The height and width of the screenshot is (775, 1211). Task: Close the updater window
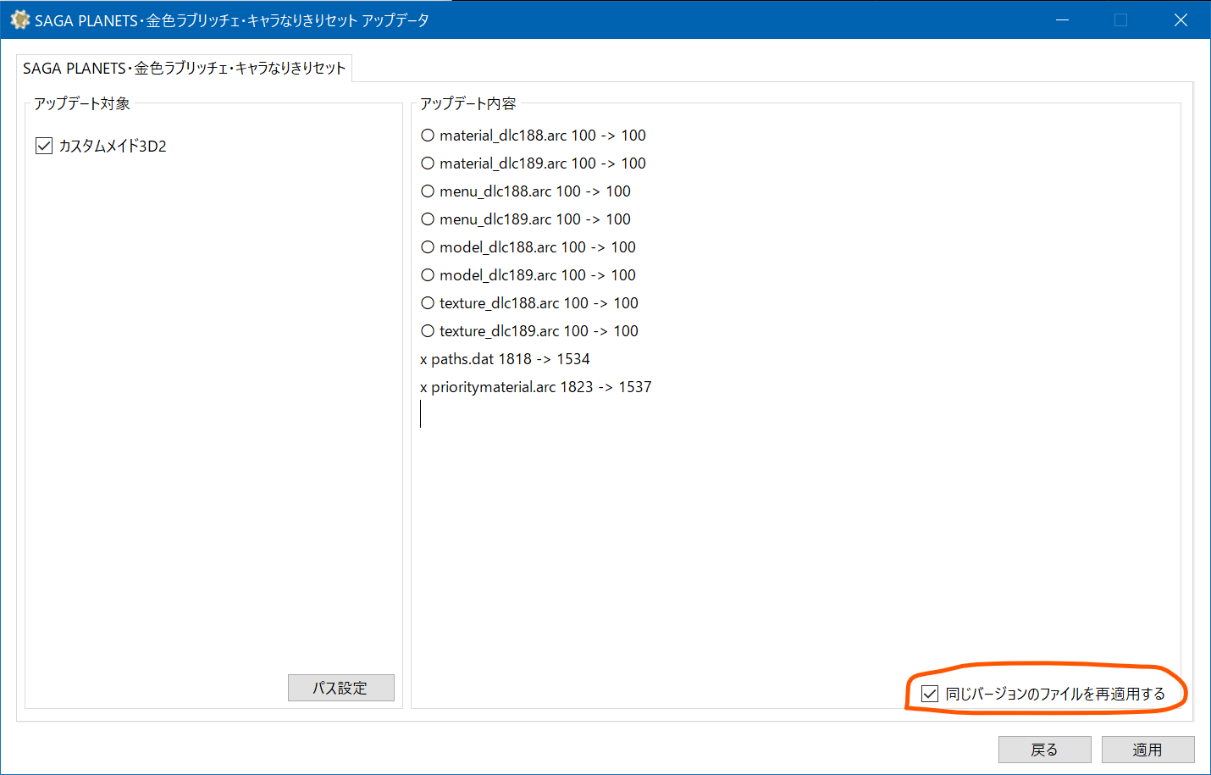[x=1181, y=19]
